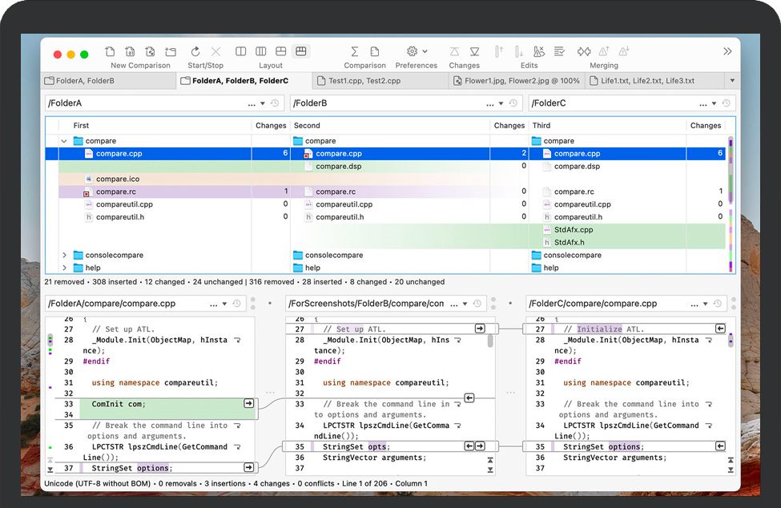The height and width of the screenshot is (508, 781).
Task: Click the toolbar overflow double-chevron icon
Action: tap(727, 51)
